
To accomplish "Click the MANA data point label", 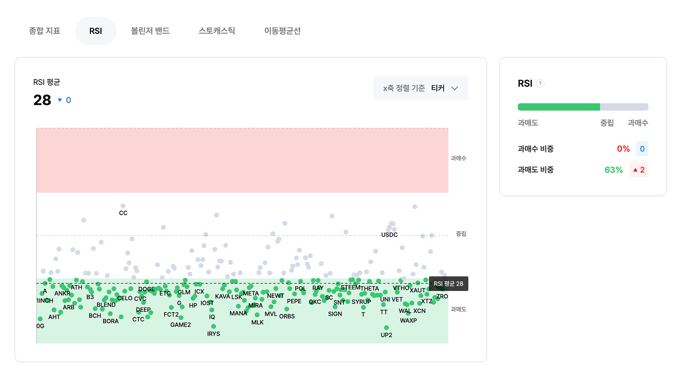I will click(x=238, y=314).
